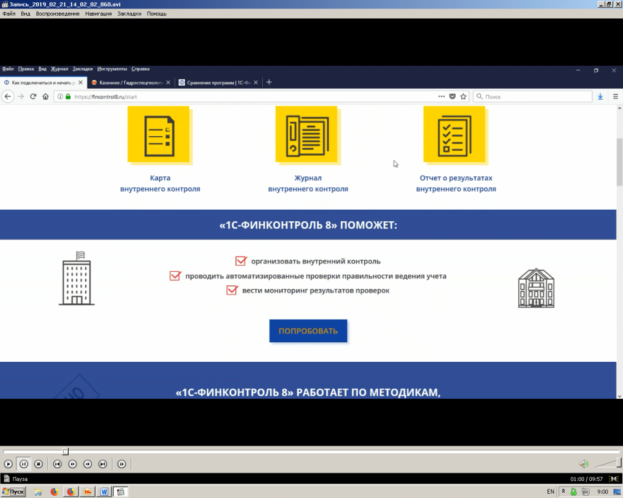Viewport: 623px width, 498px height.
Task: Click the 'Пуск' Start button
Action: [15, 491]
